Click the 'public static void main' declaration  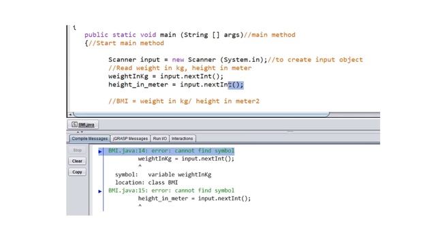190,35
